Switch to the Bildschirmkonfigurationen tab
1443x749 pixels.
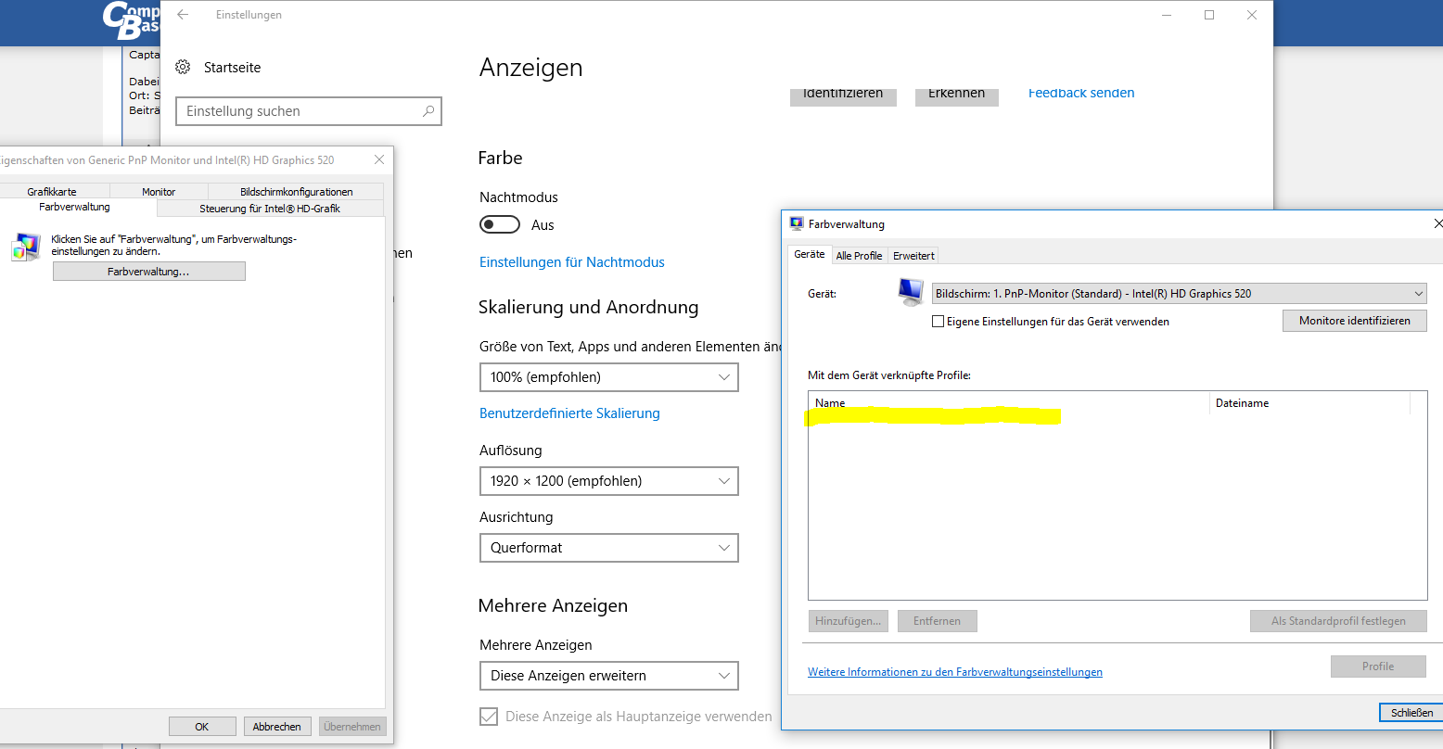tap(297, 192)
